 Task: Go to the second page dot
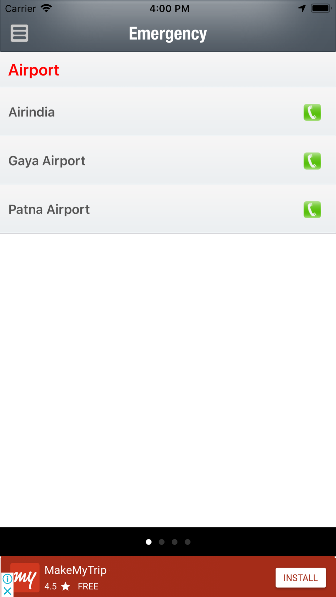[x=162, y=542]
